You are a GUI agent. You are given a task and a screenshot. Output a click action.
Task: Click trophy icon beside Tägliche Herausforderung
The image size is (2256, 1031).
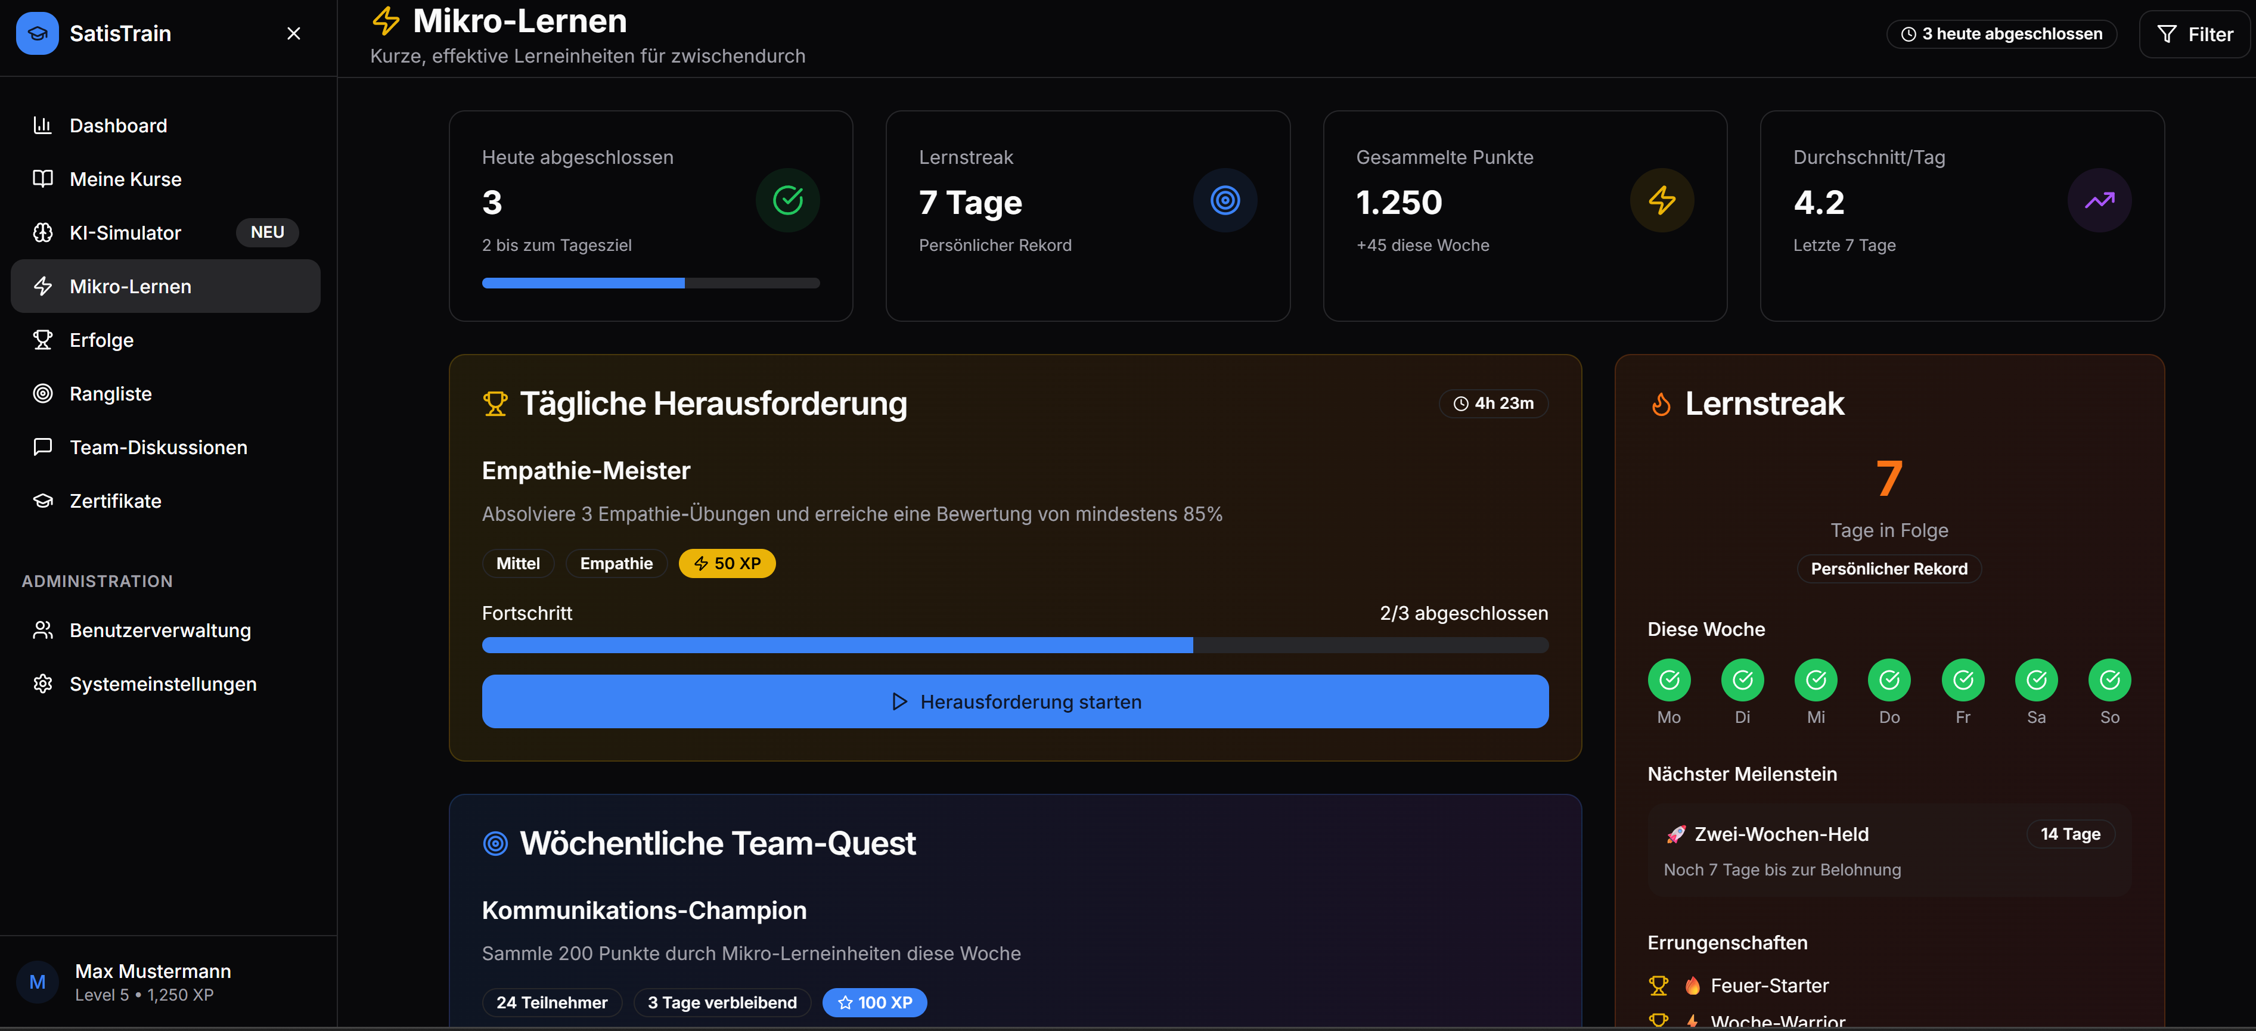(495, 404)
